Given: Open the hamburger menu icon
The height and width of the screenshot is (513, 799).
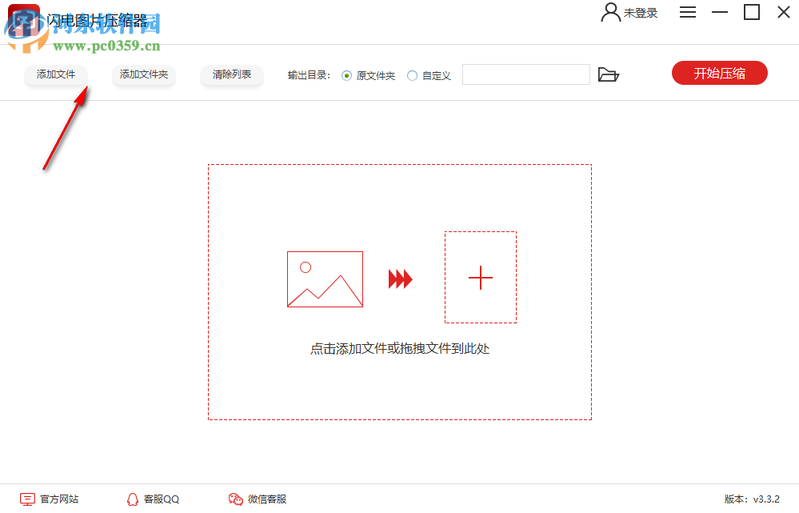Looking at the screenshot, I should (x=687, y=12).
